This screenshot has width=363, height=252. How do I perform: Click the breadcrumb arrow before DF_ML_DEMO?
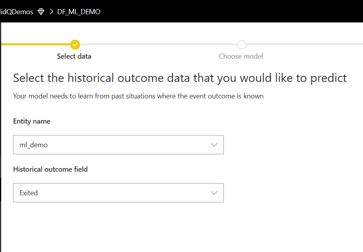point(51,12)
